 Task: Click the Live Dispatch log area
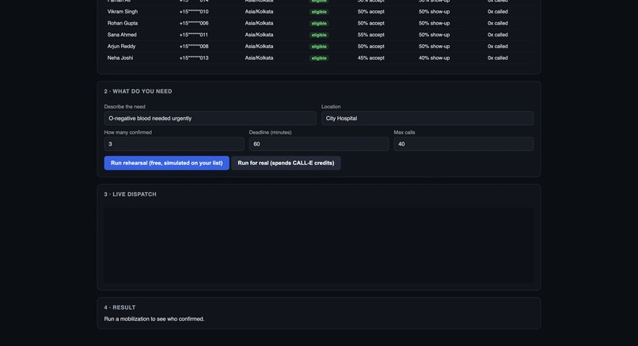point(318,245)
